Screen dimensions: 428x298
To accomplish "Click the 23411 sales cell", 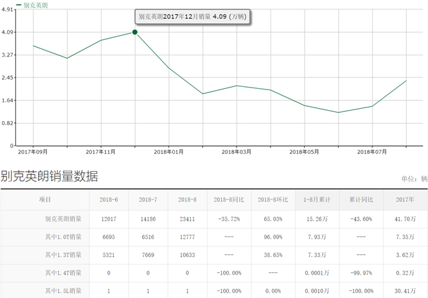I will click(187, 219).
